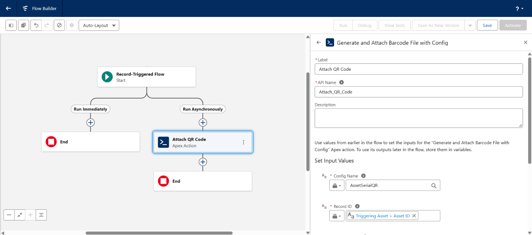Screen dimensions: 532x235
Task: Click the Apex action icon on Attach QR Code
Action: [x=163, y=142]
